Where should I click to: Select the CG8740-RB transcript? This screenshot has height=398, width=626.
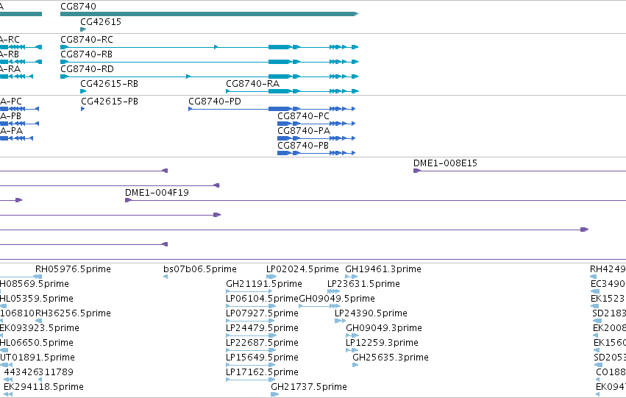point(209,62)
